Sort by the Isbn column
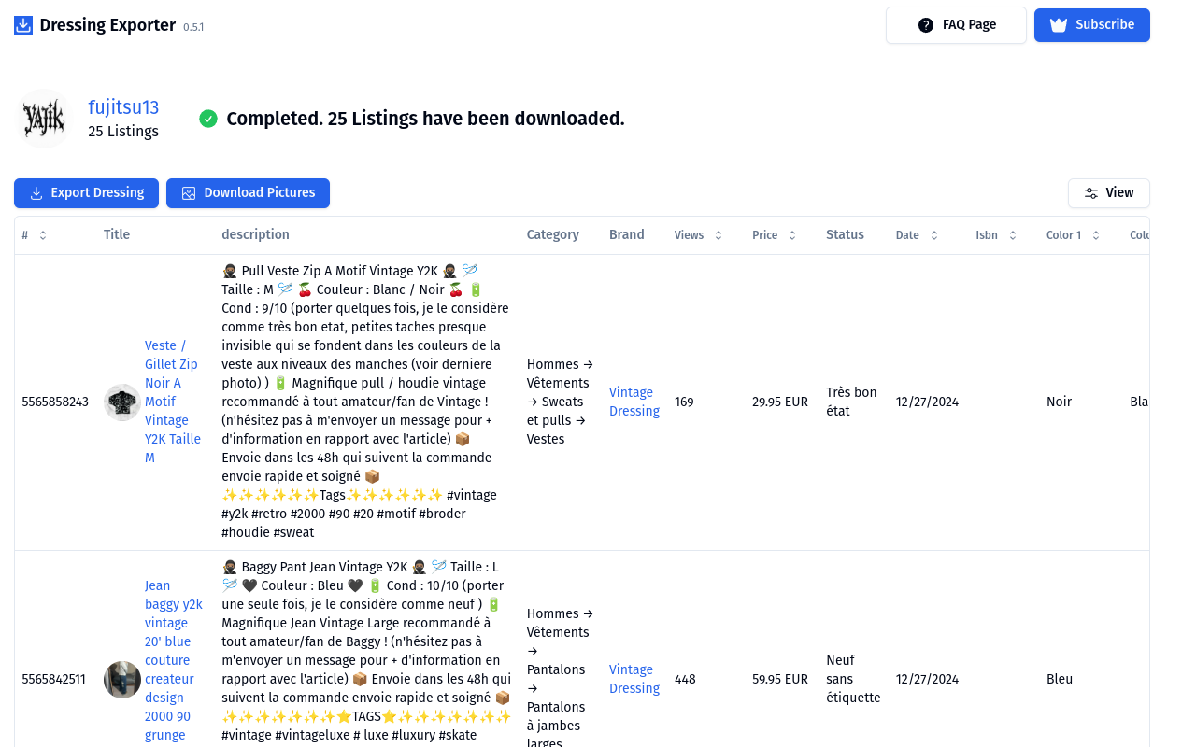This screenshot has height=747, width=1196. point(1013,235)
